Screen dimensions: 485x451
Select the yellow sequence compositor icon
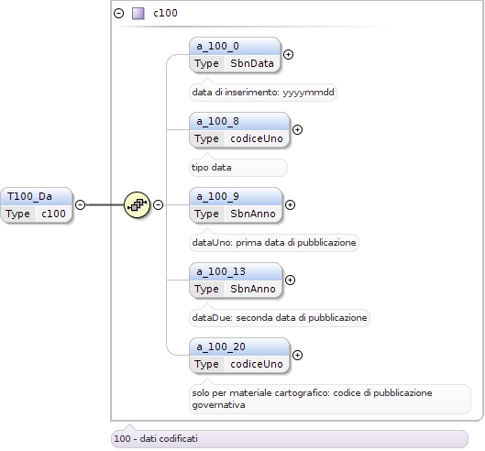pos(137,204)
